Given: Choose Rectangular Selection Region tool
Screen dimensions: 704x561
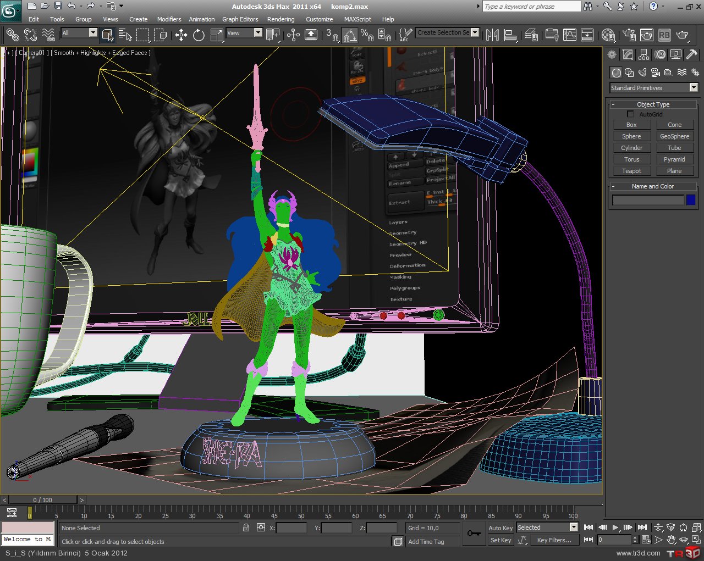Looking at the screenshot, I should pos(143,35).
